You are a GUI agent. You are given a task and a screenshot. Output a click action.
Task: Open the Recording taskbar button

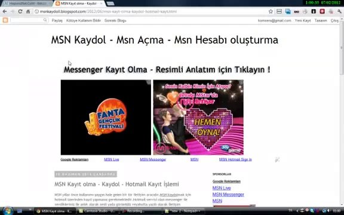(140, 211)
